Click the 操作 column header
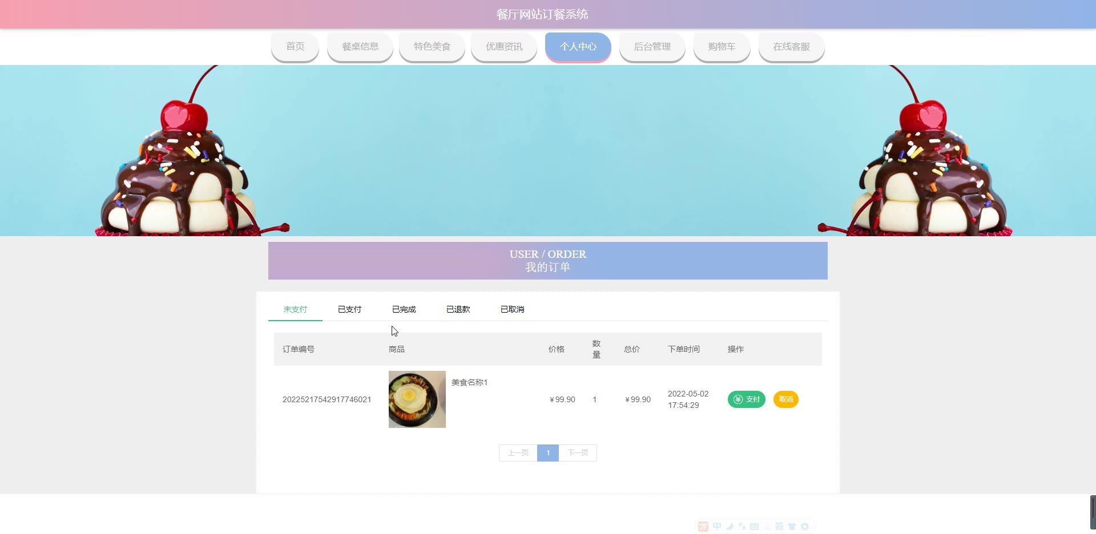1096x534 pixels. click(736, 349)
